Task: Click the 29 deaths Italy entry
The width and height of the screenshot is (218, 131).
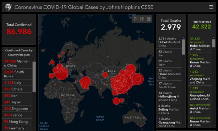Action: (x=169, y=63)
